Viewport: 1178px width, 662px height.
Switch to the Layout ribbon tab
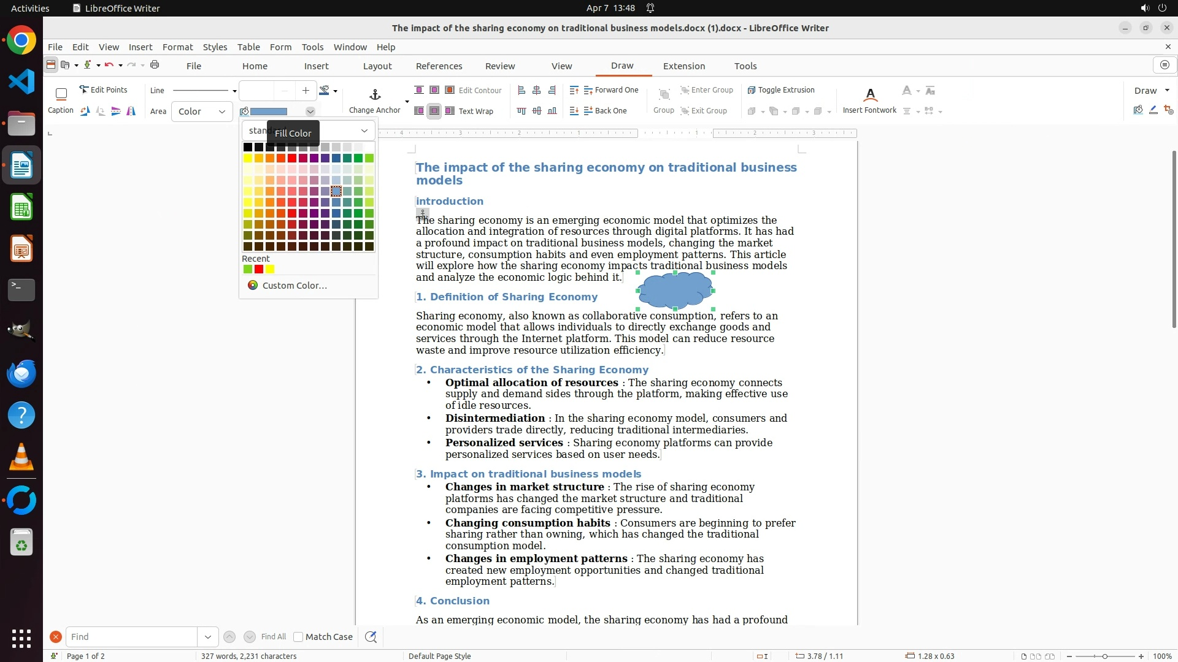tap(377, 66)
